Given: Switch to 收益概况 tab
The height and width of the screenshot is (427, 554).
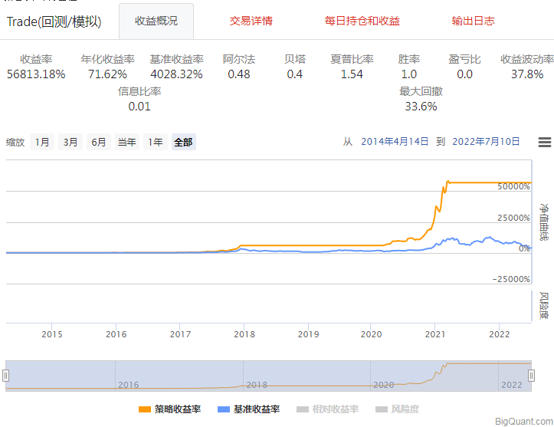Looking at the screenshot, I should click(x=156, y=21).
